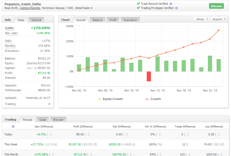
Task: Open the Profit chart tab
Action: [113, 20]
